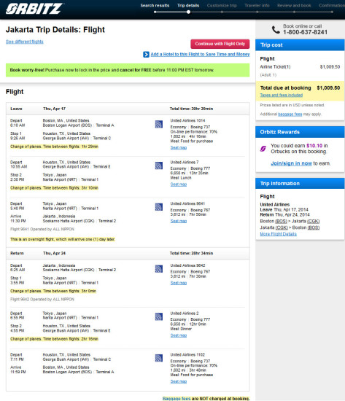Click the Continue with Flight Only button
The height and width of the screenshot is (401, 345).
[220, 44]
